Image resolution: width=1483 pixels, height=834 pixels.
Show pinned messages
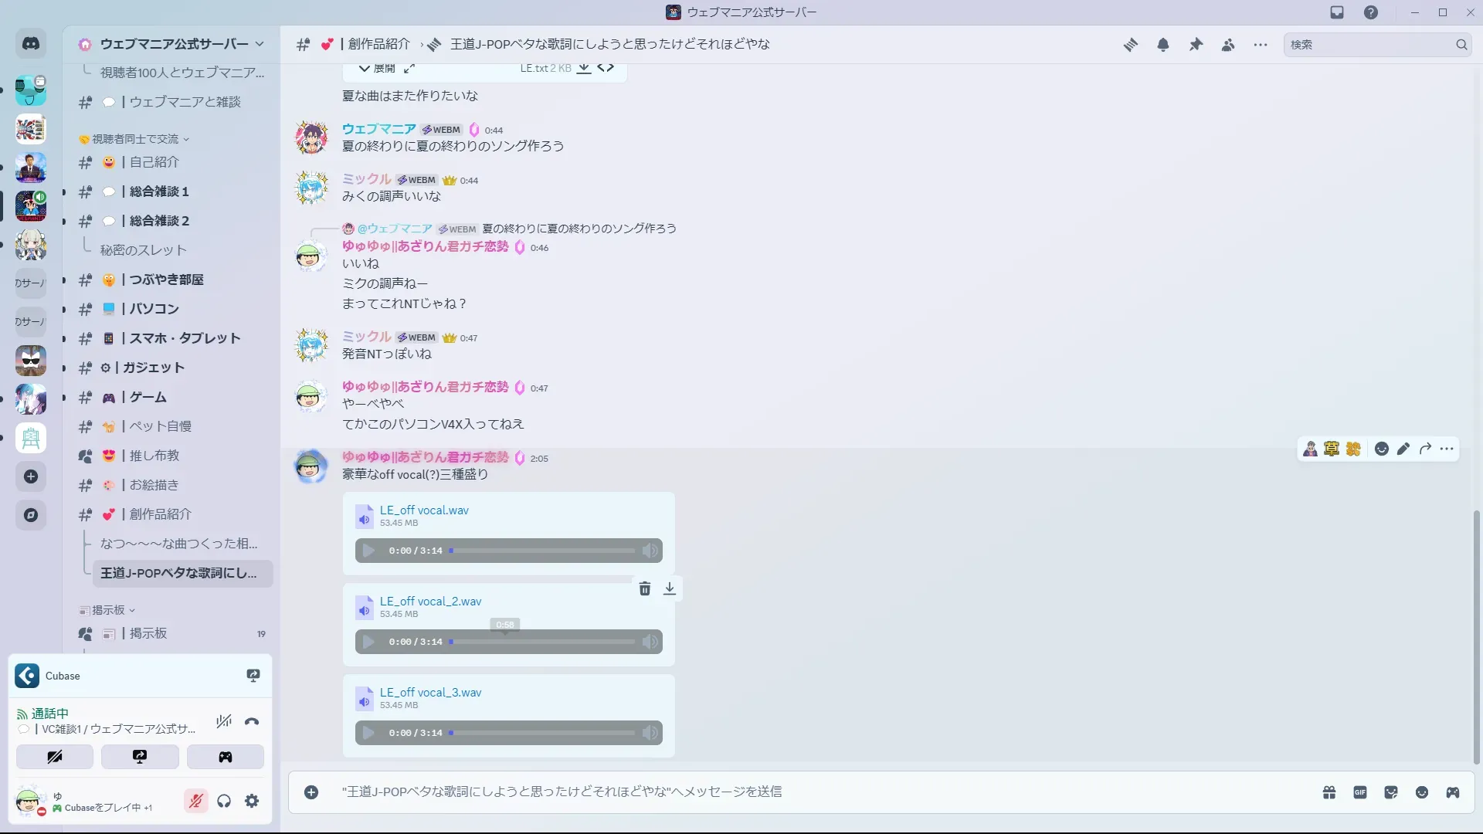[x=1196, y=45]
